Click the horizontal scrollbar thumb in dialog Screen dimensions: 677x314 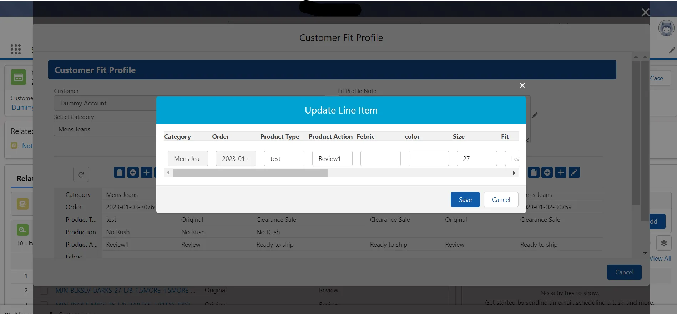(250, 173)
